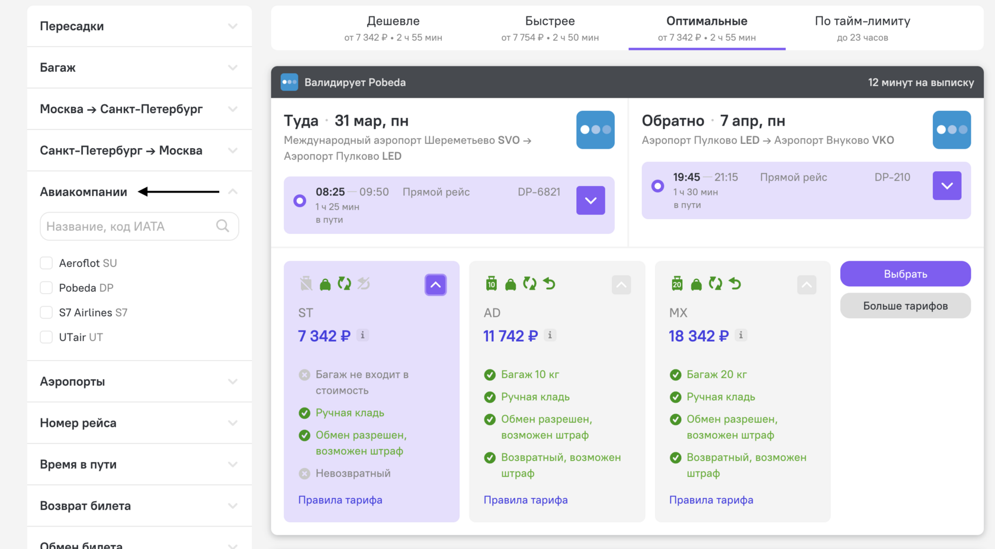Click hand luggage icon in ST tariff

[325, 284]
